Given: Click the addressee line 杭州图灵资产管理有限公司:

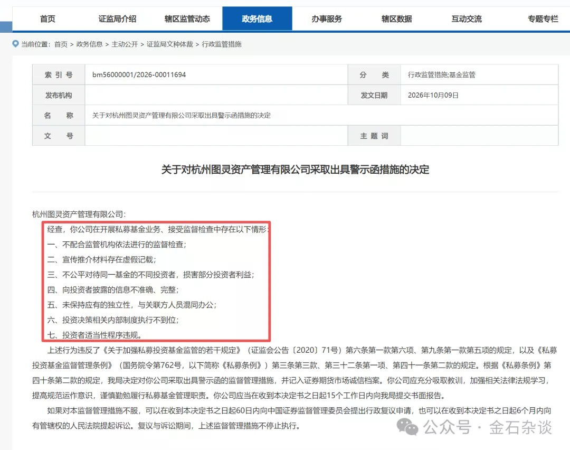Looking at the screenshot, I should click(x=79, y=214).
